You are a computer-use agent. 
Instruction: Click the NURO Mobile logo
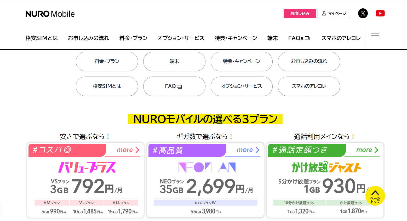(x=50, y=14)
